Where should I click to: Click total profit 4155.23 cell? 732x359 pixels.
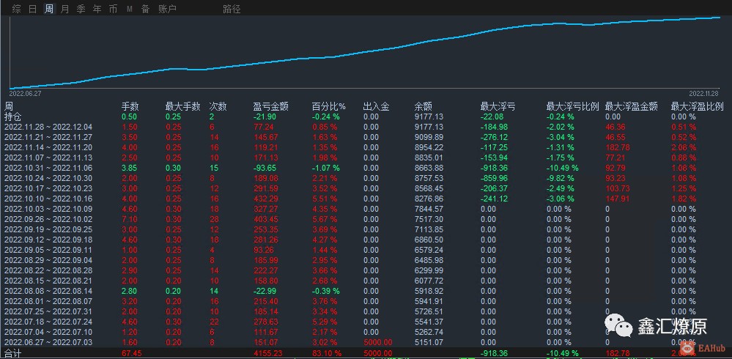(x=267, y=353)
